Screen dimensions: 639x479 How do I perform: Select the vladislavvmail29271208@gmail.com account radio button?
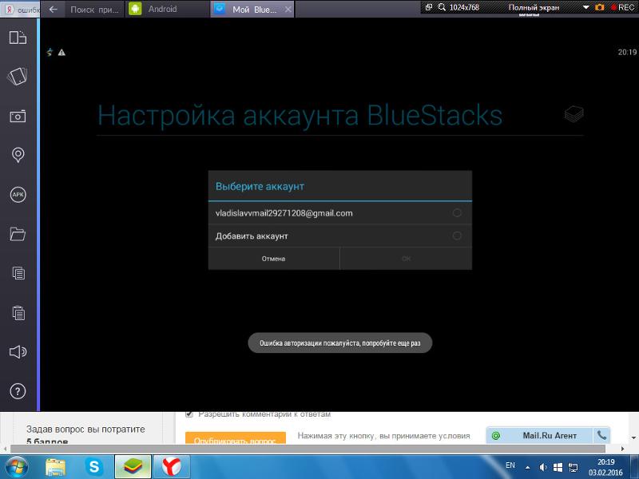[457, 213]
